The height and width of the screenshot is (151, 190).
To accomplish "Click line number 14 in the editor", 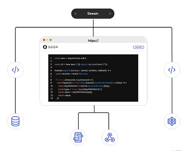I will coord(52,98).
